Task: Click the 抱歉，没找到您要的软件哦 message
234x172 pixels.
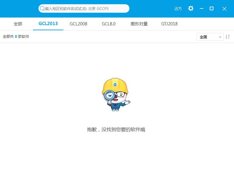Action: (x=116, y=130)
